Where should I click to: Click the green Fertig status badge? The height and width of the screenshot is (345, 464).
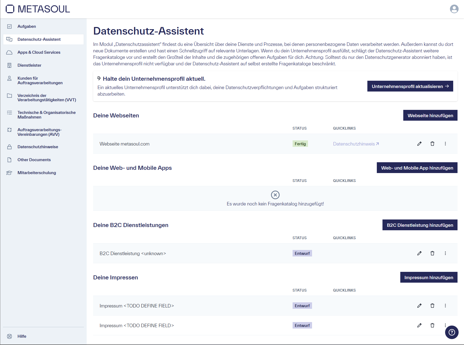[300, 144]
